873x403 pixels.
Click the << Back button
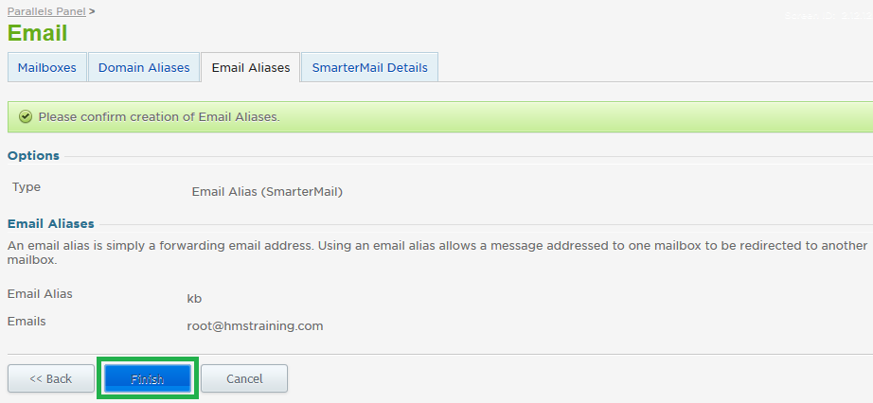[x=51, y=378]
